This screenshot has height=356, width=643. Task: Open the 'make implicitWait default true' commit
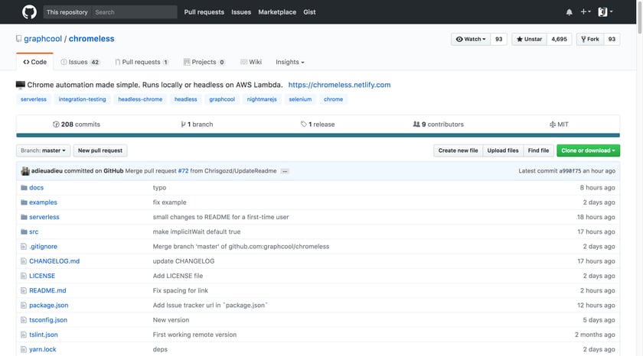pyautogui.click(x=197, y=232)
